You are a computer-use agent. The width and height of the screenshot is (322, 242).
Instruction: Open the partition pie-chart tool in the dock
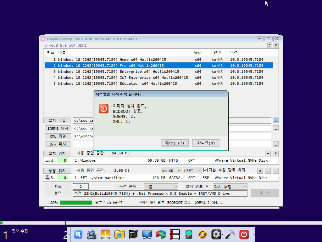tap(161, 234)
